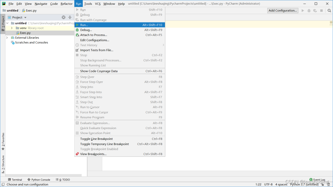333x187 pixels.
Task: Click the PyCharm logo in title bar
Action: pyautogui.click(x=4, y=4)
